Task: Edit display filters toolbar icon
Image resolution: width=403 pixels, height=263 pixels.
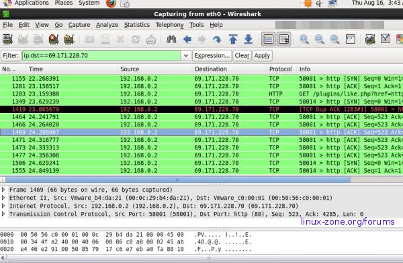Action: pos(386,39)
